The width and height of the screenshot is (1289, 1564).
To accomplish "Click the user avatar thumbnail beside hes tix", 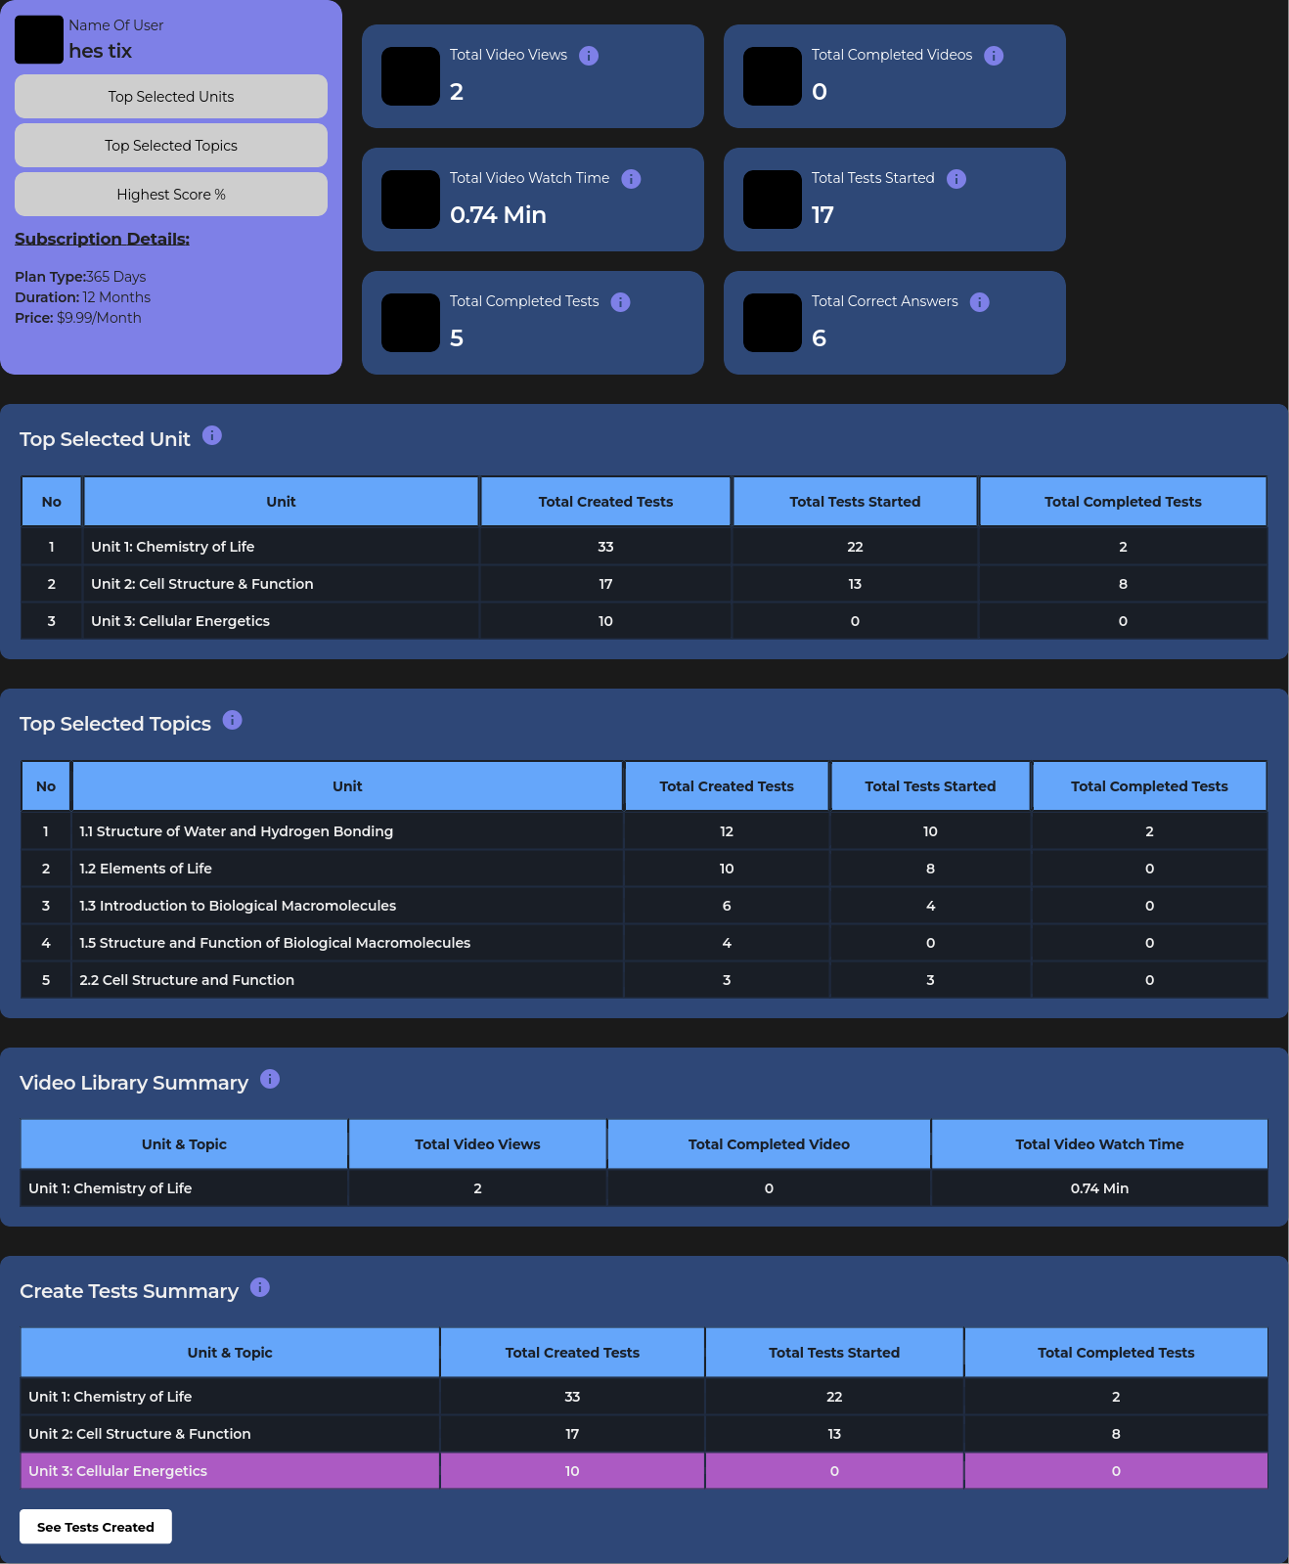I will click(39, 40).
